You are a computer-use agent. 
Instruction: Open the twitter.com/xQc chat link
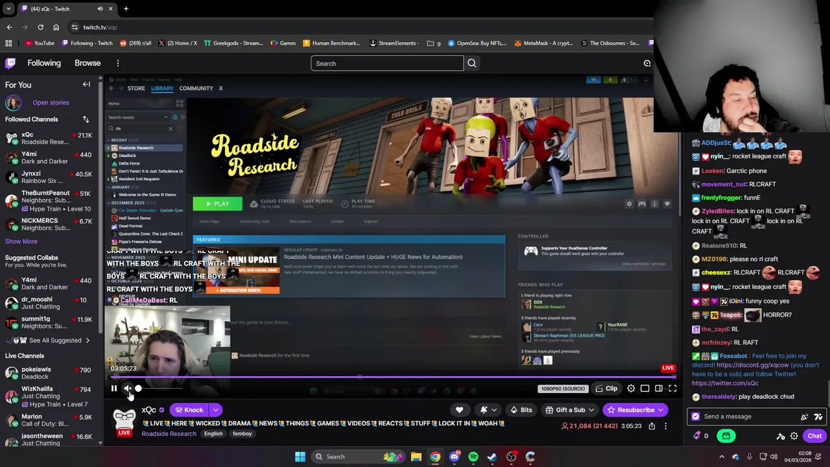[725, 383]
